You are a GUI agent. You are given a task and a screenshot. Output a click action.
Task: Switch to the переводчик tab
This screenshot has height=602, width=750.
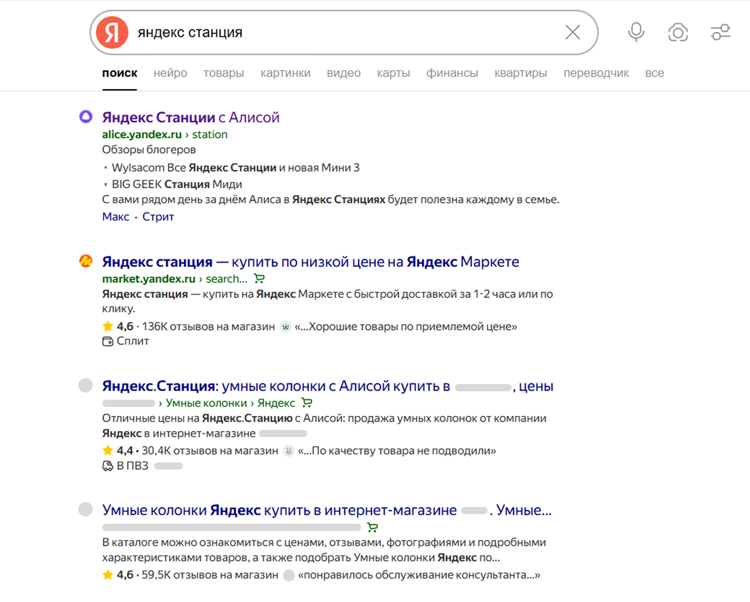click(596, 73)
